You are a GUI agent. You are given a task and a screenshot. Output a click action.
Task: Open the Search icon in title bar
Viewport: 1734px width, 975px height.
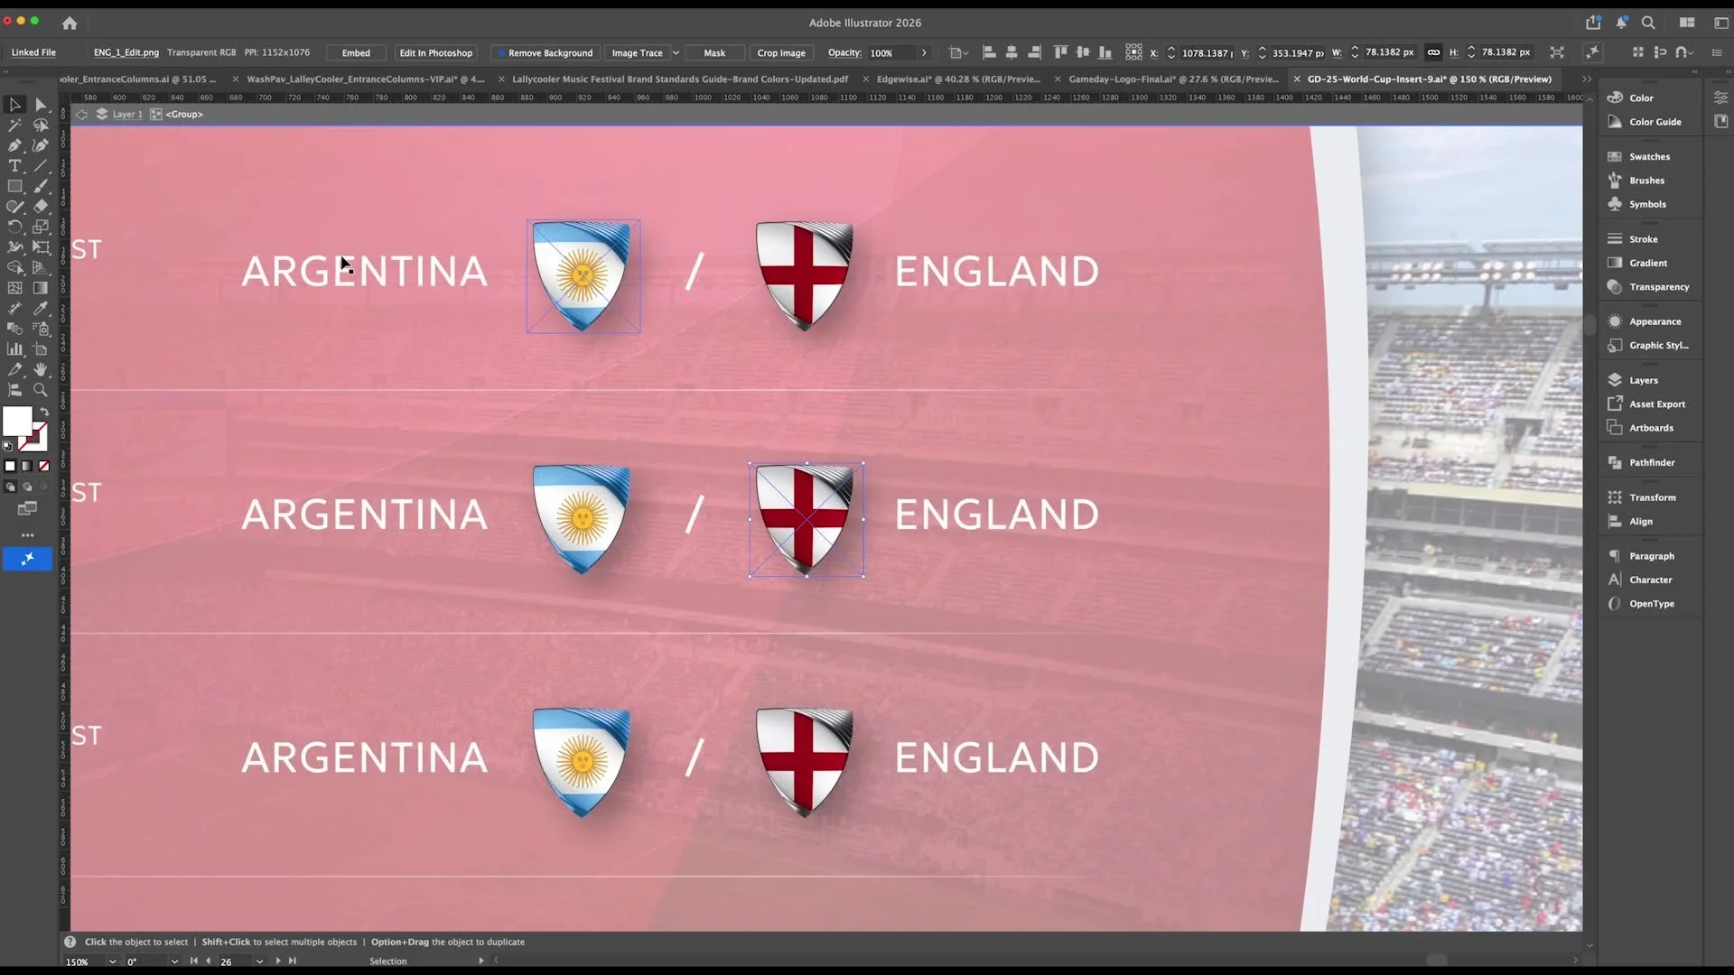tap(1648, 23)
